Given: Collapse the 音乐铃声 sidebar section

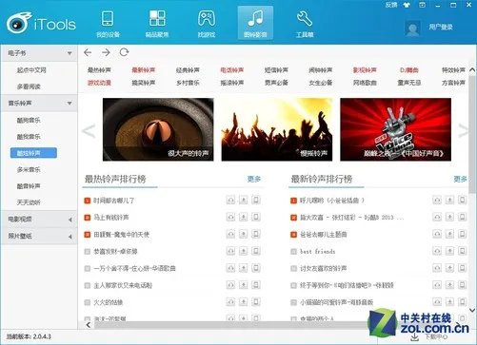Looking at the screenshot, I should coord(70,104).
